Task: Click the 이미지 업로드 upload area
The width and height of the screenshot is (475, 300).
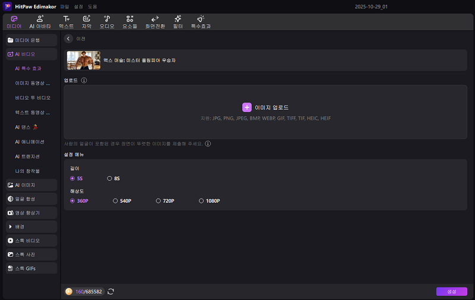Action: [265, 112]
